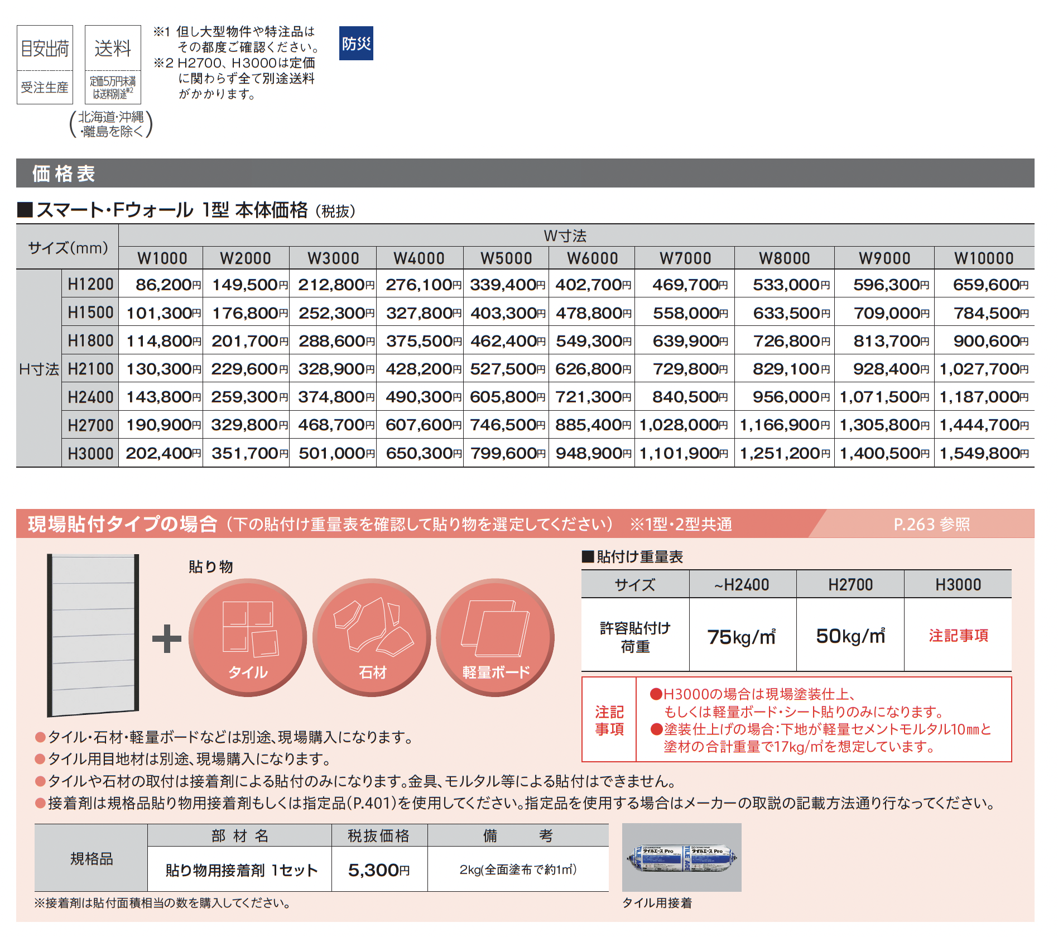Select the タイル circular icon
1058x937 pixels.
[248, 637]
